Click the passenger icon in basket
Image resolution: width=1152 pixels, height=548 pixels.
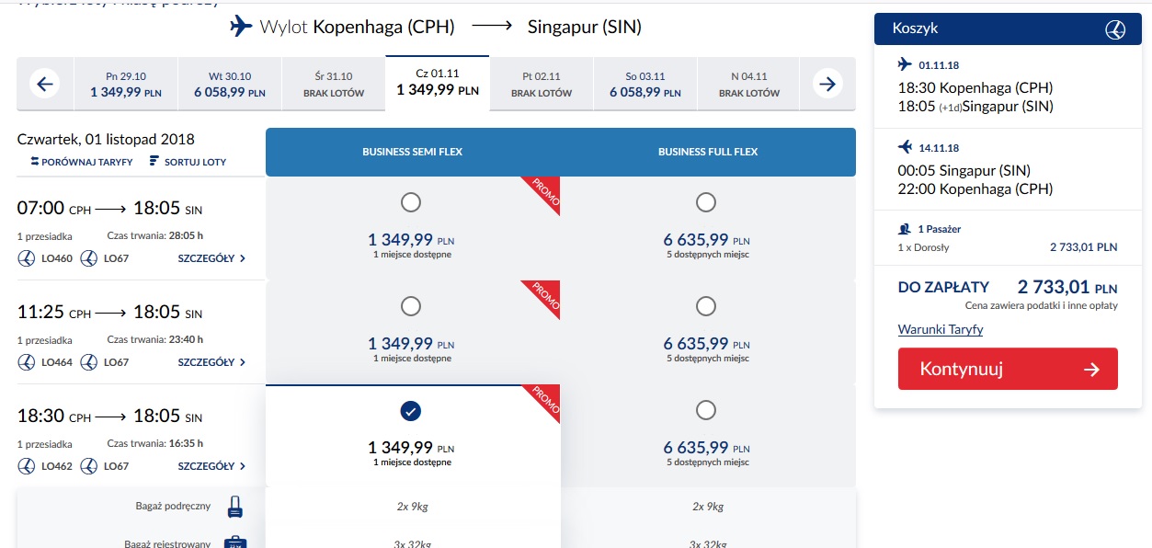click(x=904, y=229)
